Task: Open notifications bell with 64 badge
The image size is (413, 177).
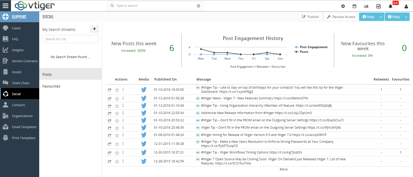Action: (391, 6)
